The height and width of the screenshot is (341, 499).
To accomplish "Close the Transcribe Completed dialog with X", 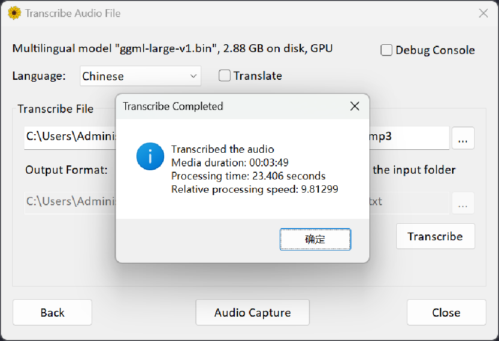I will pos(355,106).
